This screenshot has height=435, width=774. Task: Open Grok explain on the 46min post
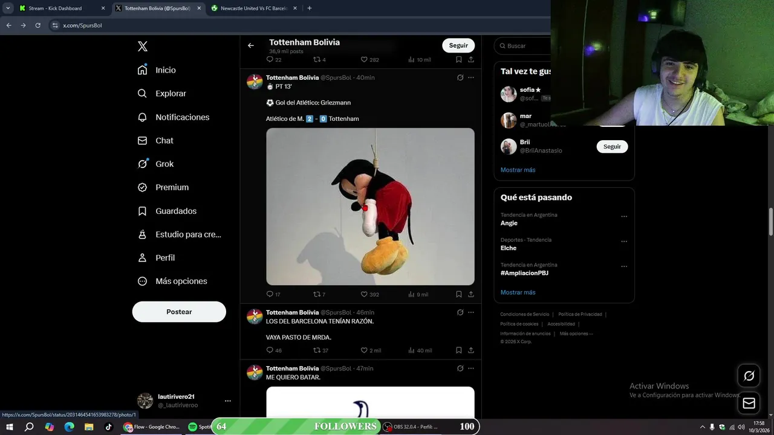click(x=460, y=312)
